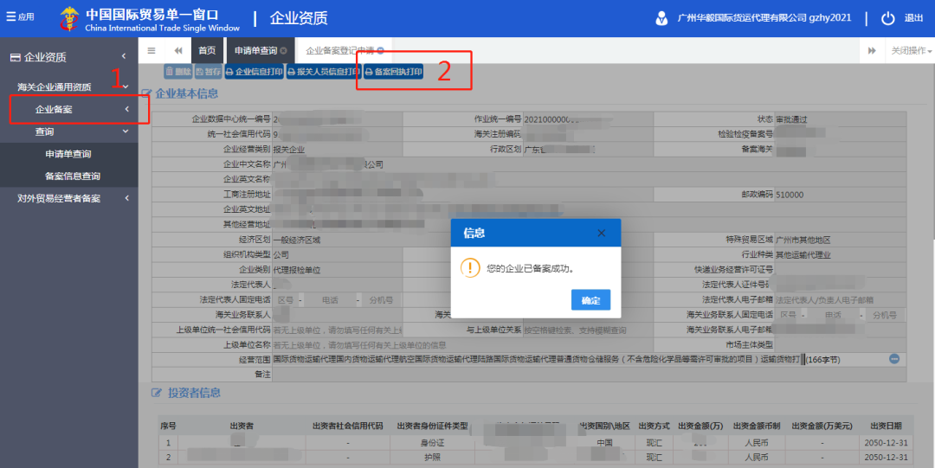Open the 关闭操作 dropdown
Screen dimensions: 935x468
[x=911, y=51]
